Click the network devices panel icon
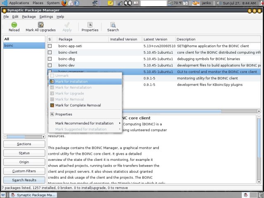The width and height of the screenshot is (264, 198). pos(95,3)
